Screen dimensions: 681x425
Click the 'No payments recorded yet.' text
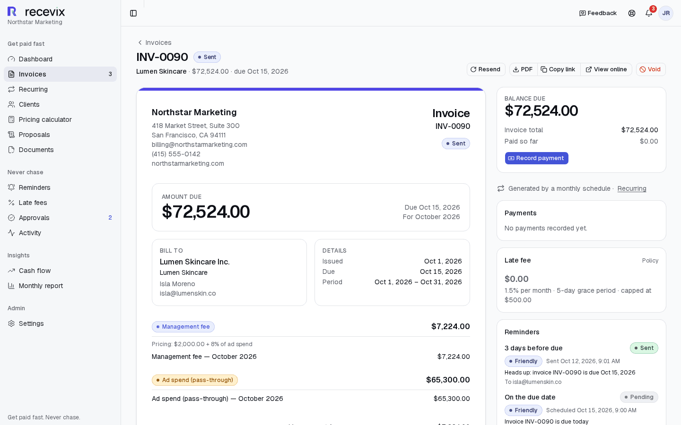coord(546,228)
